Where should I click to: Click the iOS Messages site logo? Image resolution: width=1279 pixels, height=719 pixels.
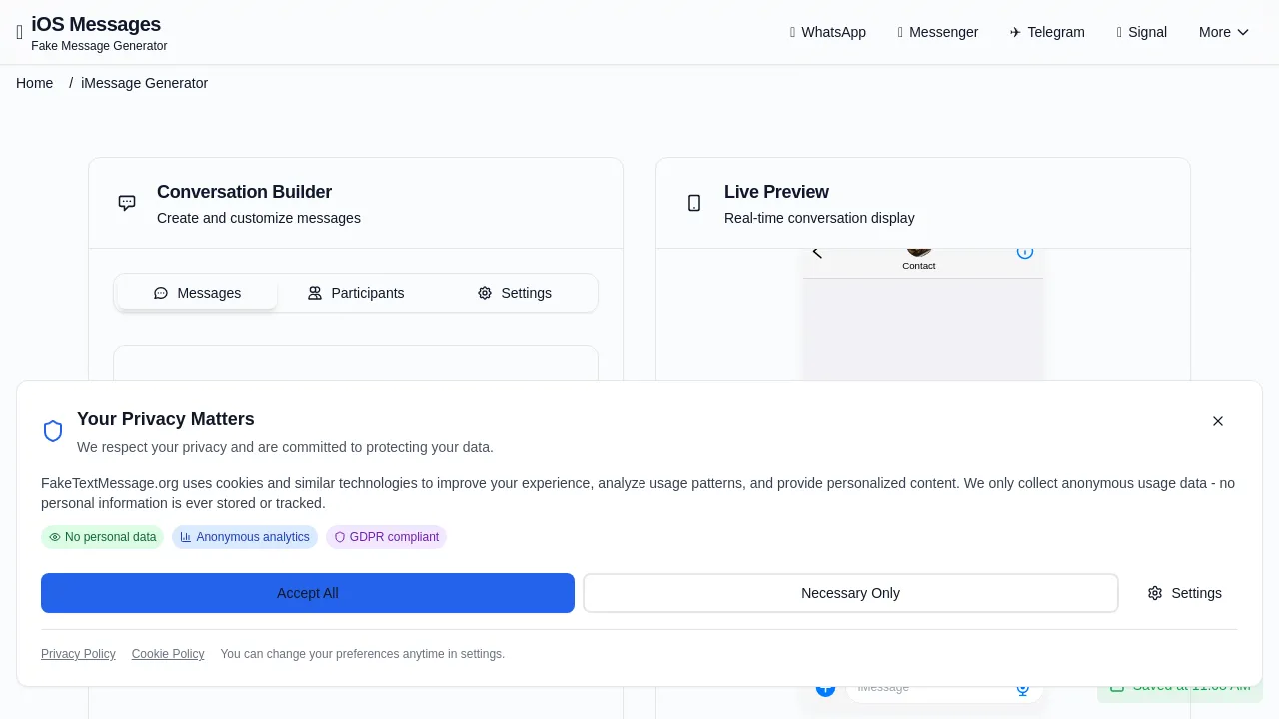pyautogui.click(x=92, y=32)
